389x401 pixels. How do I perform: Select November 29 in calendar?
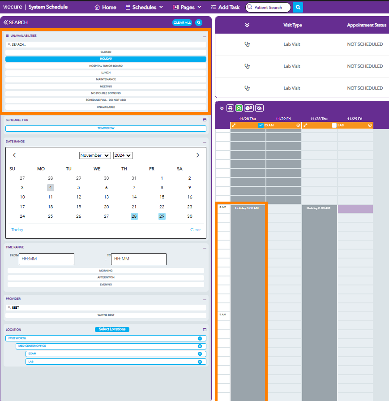point(162,216)
